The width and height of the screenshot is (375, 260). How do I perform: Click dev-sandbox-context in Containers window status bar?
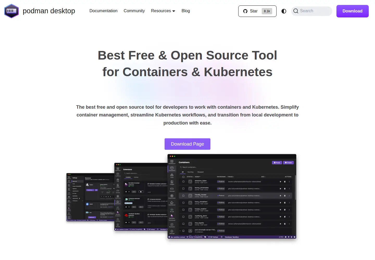tap(177, 237)
